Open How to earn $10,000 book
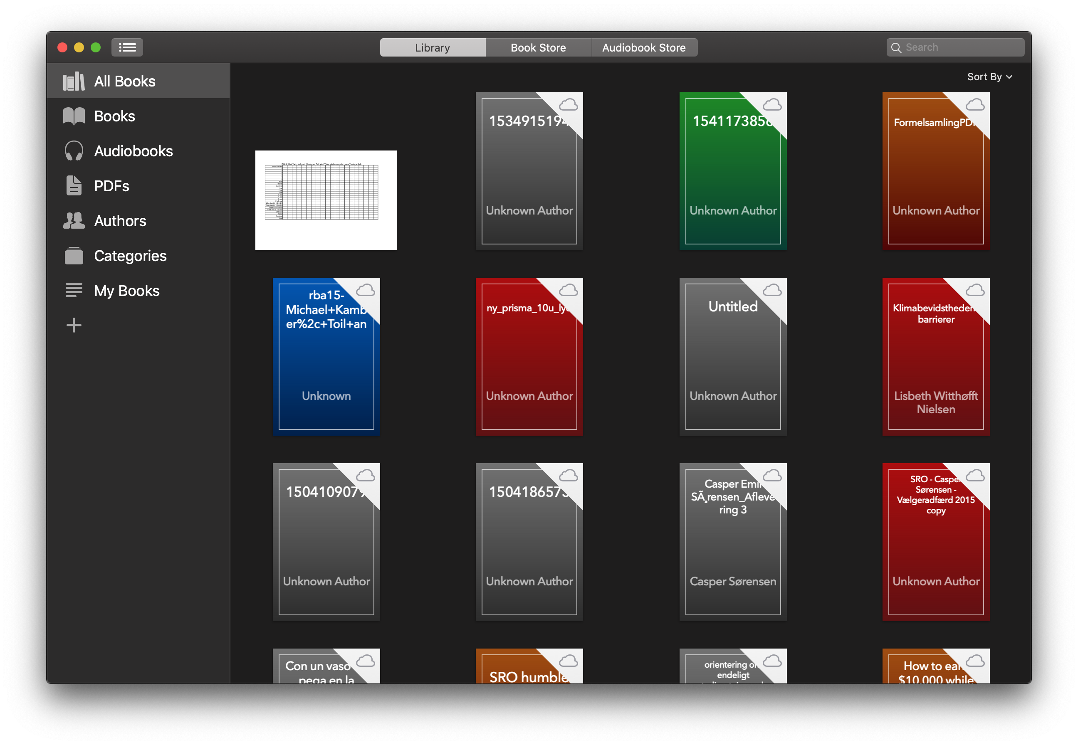This screenshot has height=745, width=1078. click(936, 666)
